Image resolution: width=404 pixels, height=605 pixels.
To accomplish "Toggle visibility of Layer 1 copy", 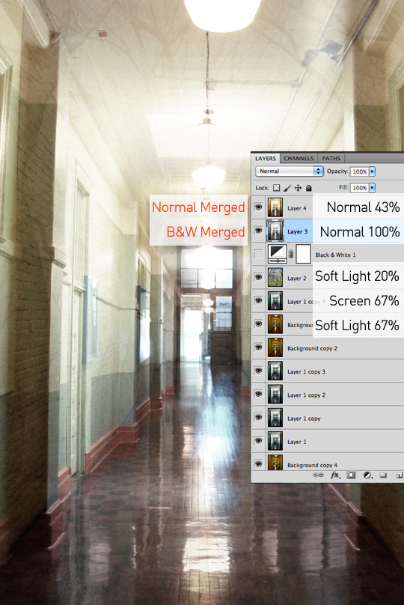I will [258, 418].
